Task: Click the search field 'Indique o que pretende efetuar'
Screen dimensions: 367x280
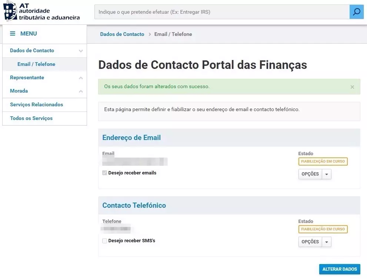Action: [222, 12]
